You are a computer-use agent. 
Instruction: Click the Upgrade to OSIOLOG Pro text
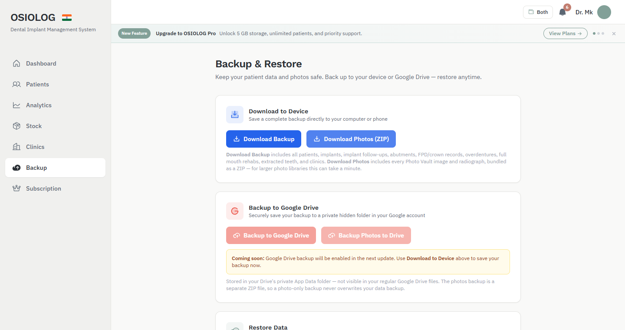click(186, 33)
